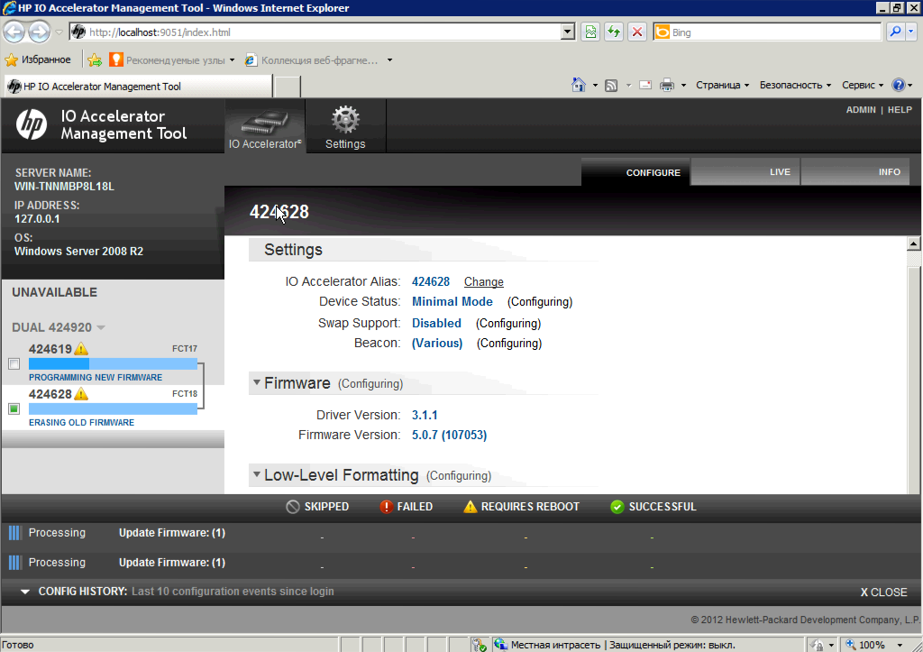Screen dimensions: 923x652
Task: Switch to the LIVE tab
Action: [745, 172]
